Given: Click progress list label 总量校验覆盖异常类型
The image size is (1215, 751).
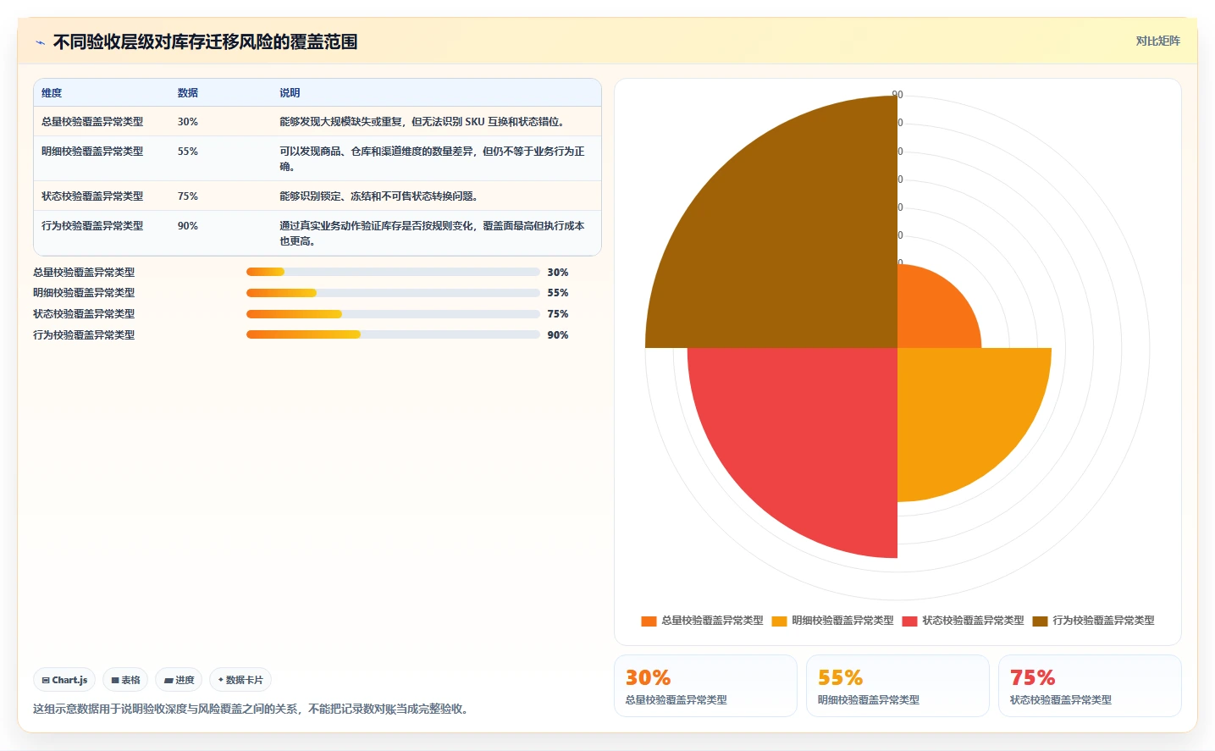Looking at the screenshot, I should pos(84,273).
